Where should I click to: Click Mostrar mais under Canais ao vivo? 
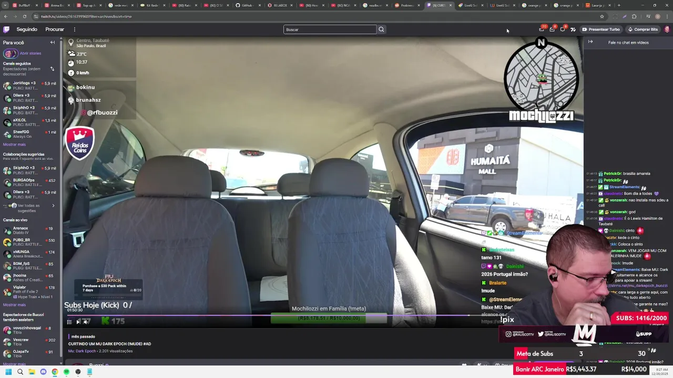(x=14, y=304)
